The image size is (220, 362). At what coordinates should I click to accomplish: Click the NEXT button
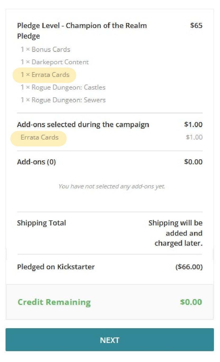110,340
